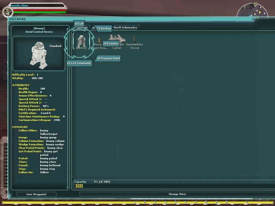Switch to the Waypoints tab
Viewport: 275px width, 206px height.
pyautogui.click(x=80, y=28)
